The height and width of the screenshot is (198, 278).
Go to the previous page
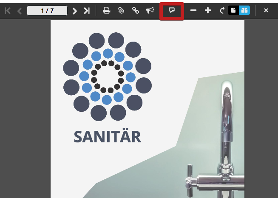coord(19,11)
